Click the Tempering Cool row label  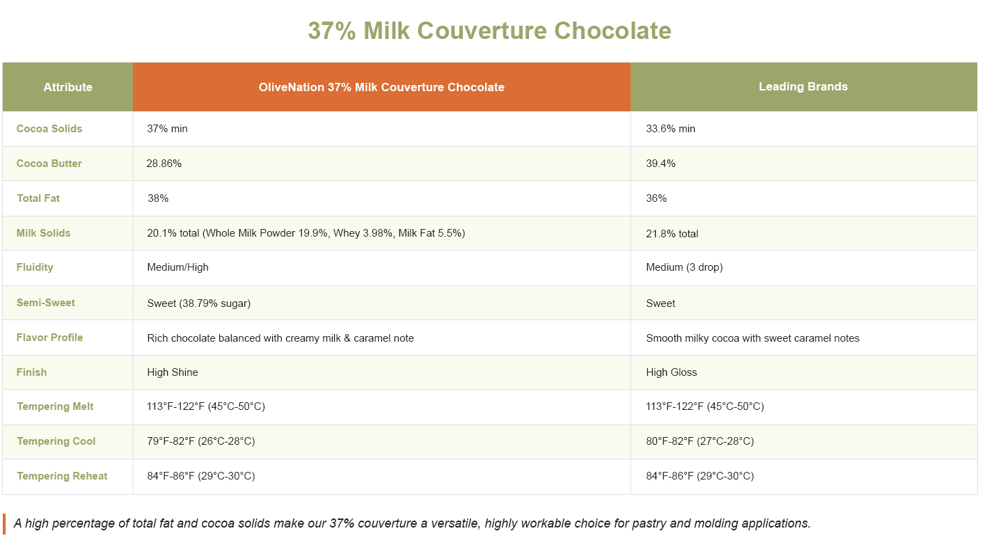coord(56,441)
